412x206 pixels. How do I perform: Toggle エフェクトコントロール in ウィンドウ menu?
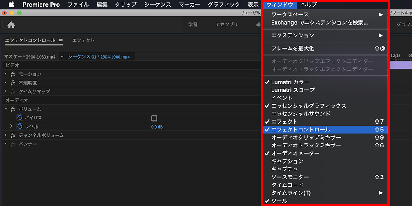click(326, 129)
